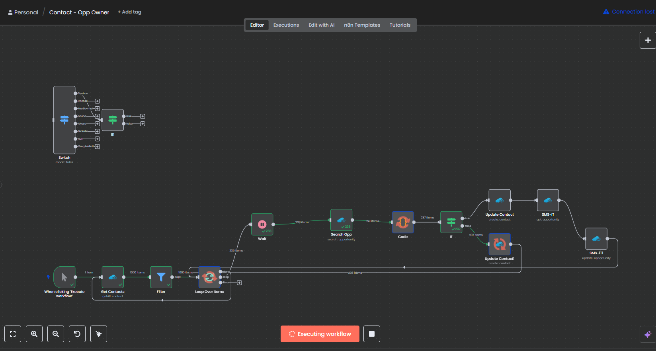Image resolution: width=656 pixels, height=351 pixels.
Task: Select the Filter node funnel icon
Action: pos(161,277)
